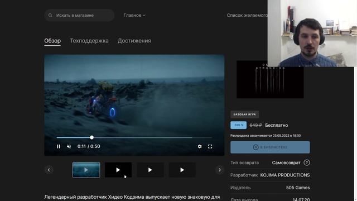This screenshot has height=201, width=357.
Task: Open video settings gear
Action: 200,146
